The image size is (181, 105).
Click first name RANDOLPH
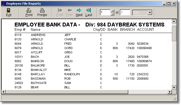coord(72,74)
